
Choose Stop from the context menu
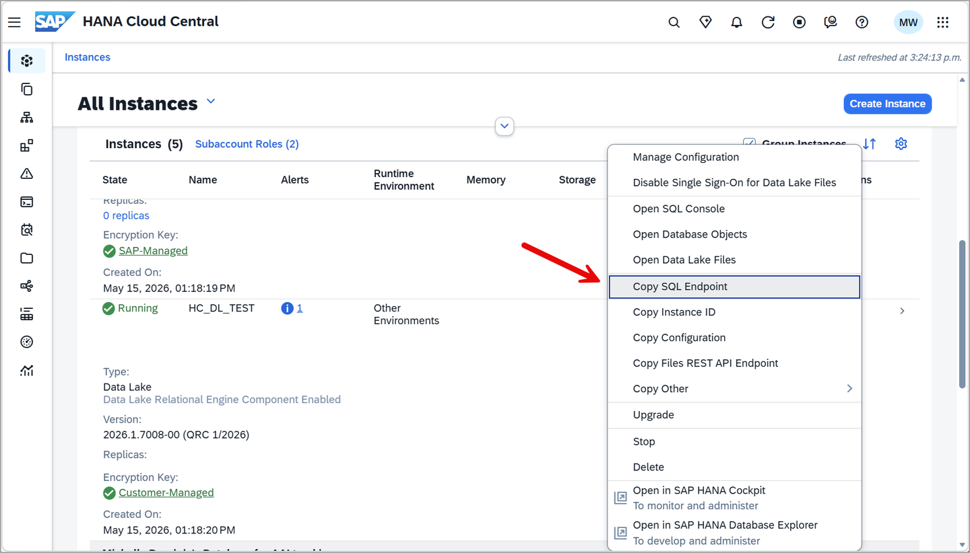(x=734, y=441)
